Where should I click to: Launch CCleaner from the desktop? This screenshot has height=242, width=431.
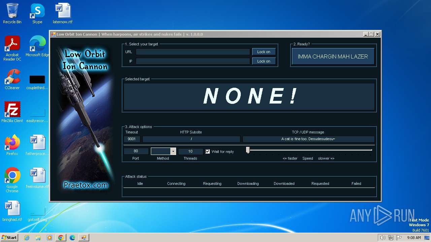[12, 79]
